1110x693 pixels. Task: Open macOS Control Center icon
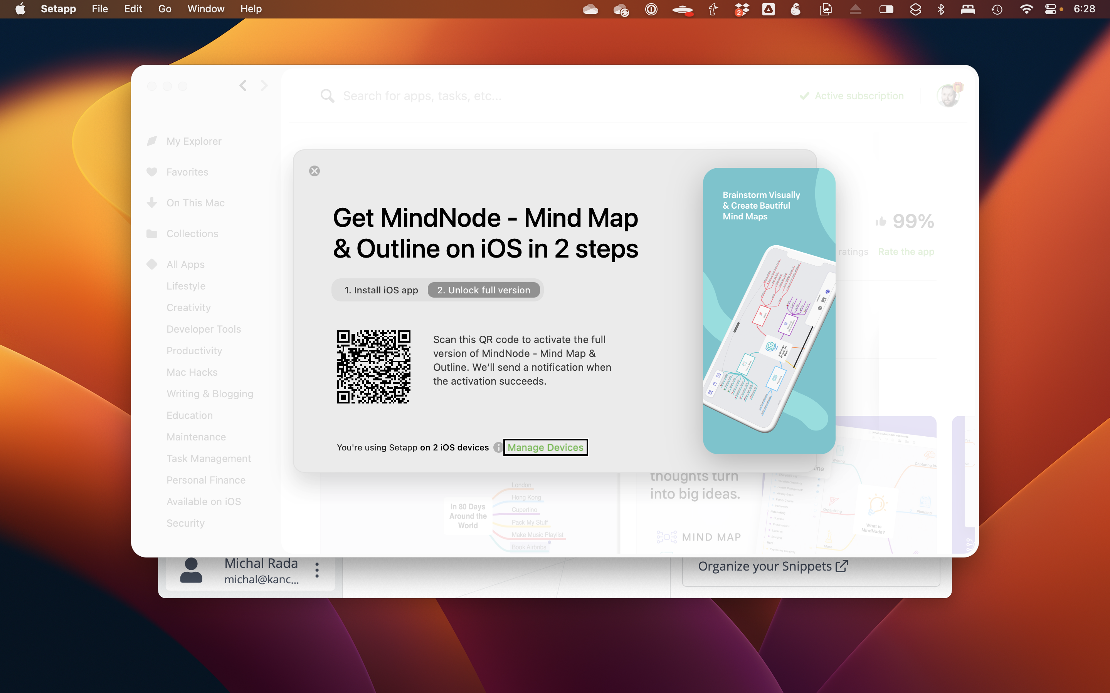(1050, 9)
